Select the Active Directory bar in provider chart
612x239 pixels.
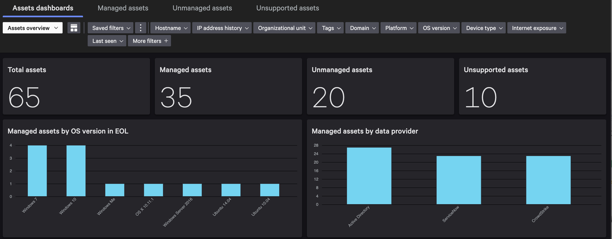tap(369, 176)
